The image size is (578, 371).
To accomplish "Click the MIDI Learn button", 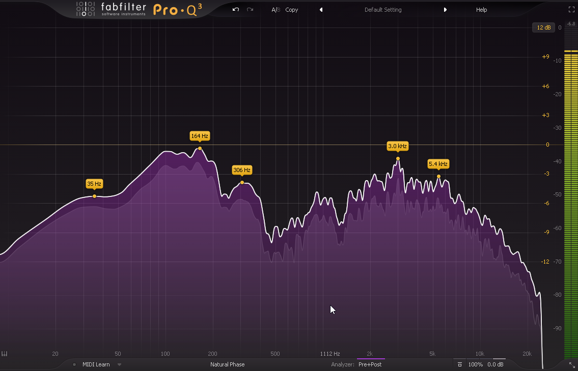I will click(96, 364).
